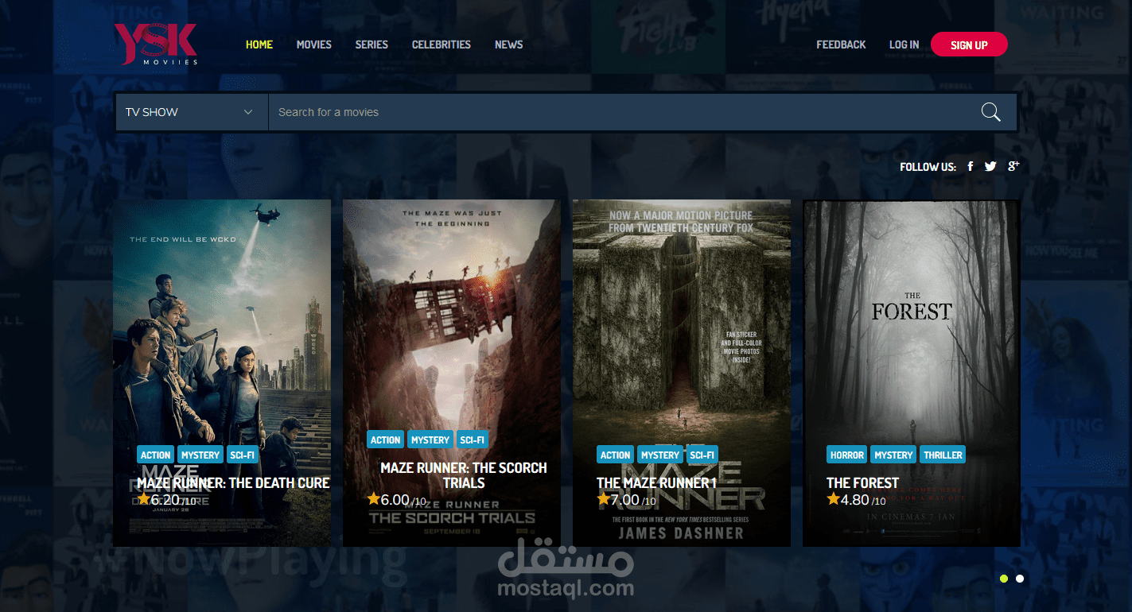Click the star rating on The Forest
Image resolution: width=1132 pixels, height=612 pixels.
pyautogui.click(x=834, y=499)
